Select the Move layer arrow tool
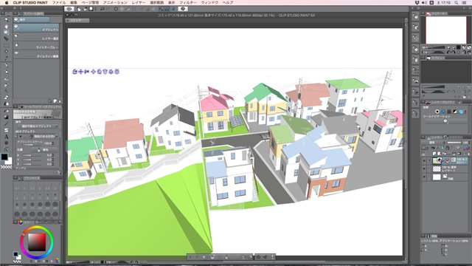472x266 pixels. click(6, 38)
